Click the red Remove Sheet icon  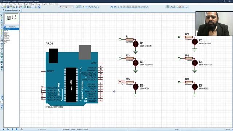pos(181,7)
